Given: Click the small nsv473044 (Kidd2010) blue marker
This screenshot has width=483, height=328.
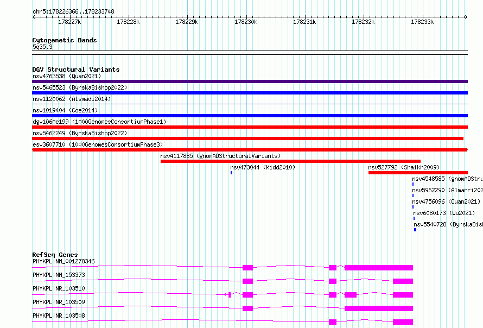Looking at the screenshot, I should (x=231, y=173).
